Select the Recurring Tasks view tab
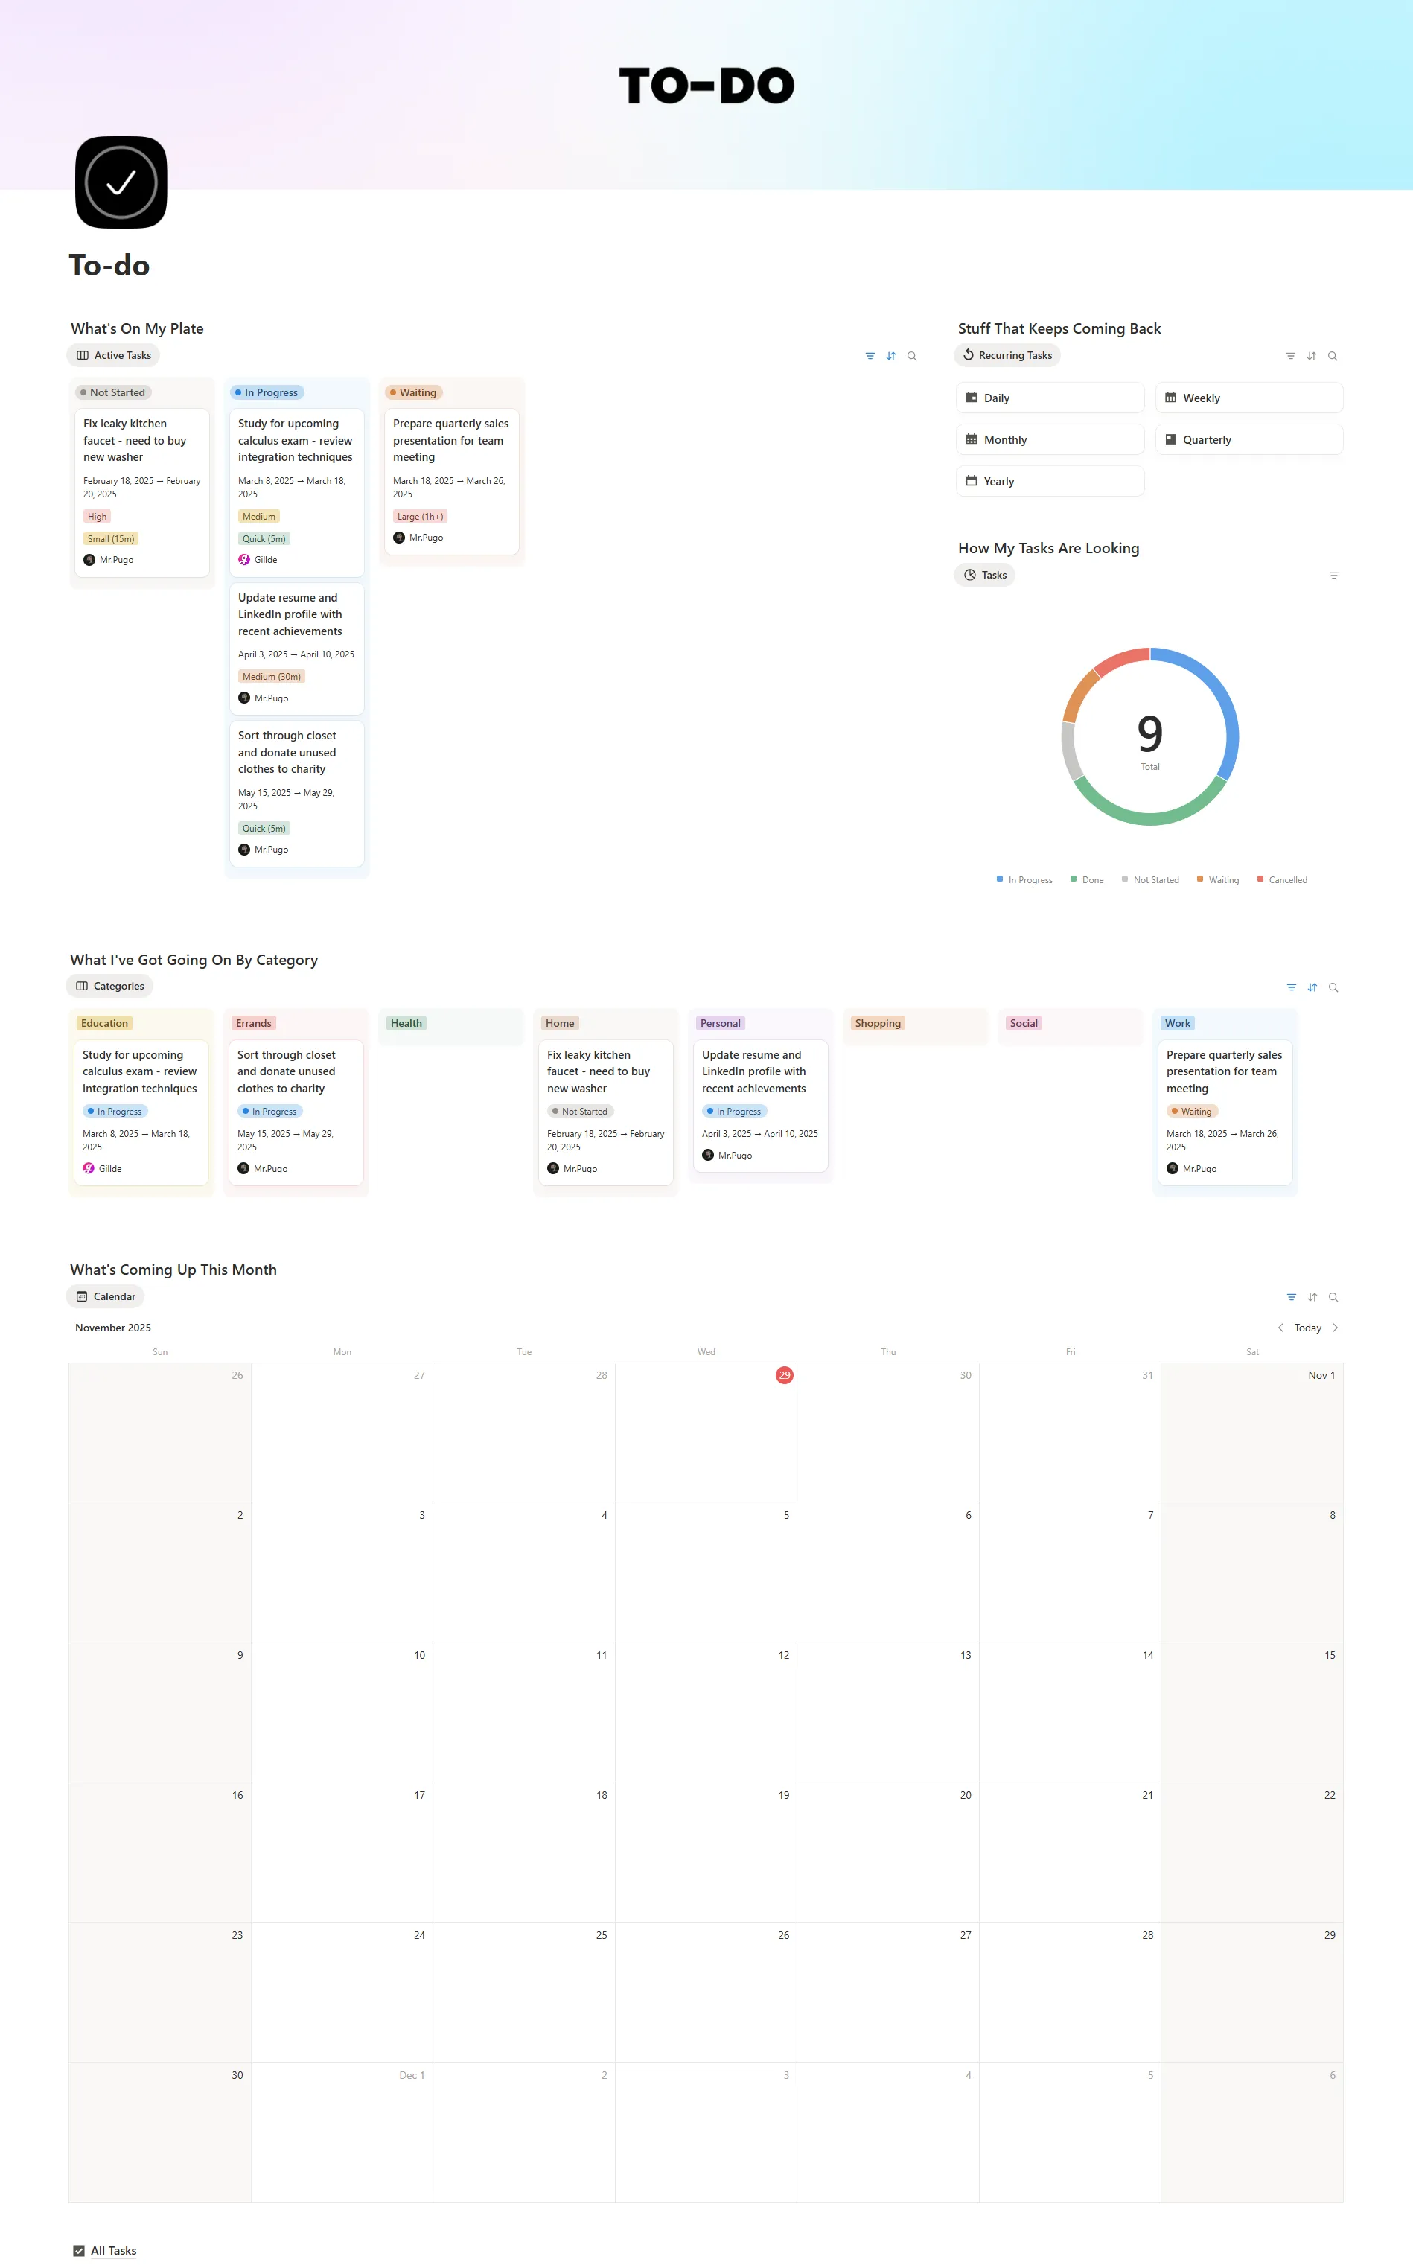Image resolution: width=1413 pixels, height=2265 pixels. 1007,356
